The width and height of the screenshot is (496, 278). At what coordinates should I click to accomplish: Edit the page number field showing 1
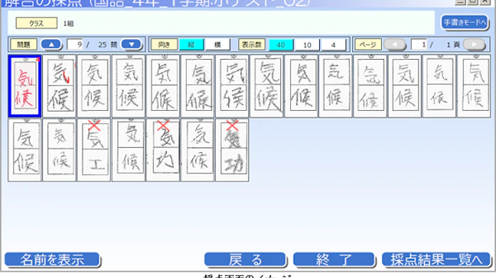click(419, 45)
